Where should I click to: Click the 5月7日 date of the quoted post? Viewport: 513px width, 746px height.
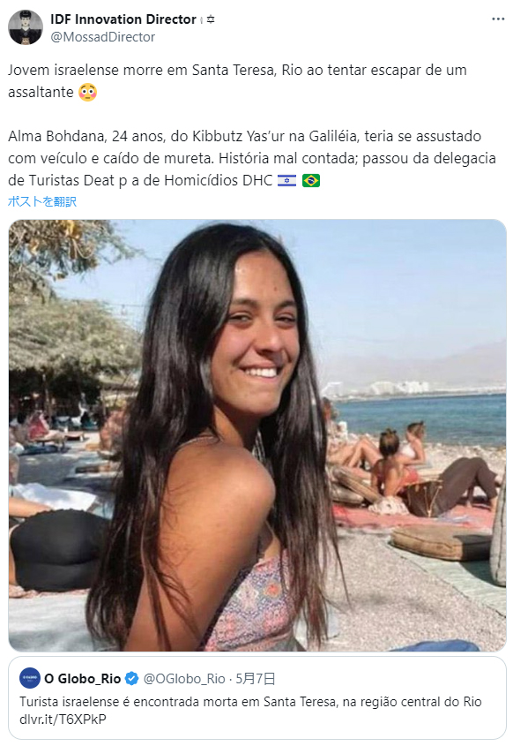click(x=256, y=678)
